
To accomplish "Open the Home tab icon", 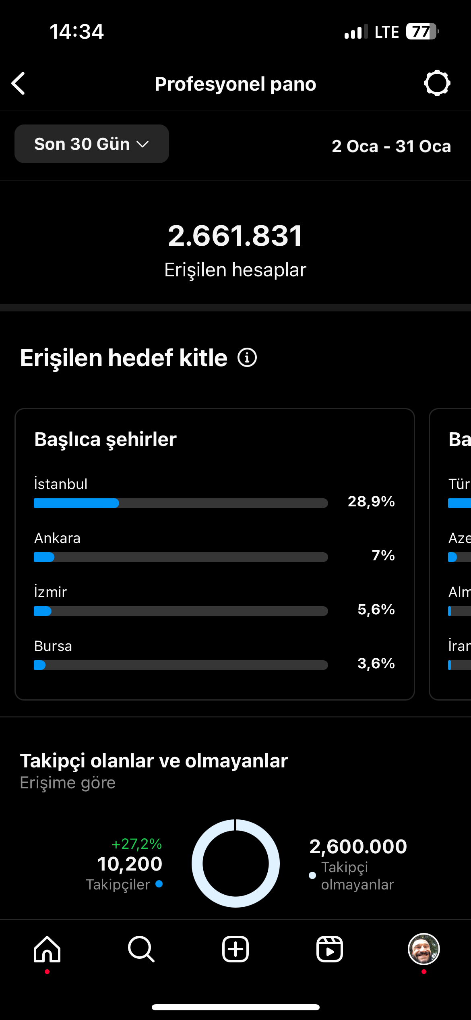I will tap(47, 949).
